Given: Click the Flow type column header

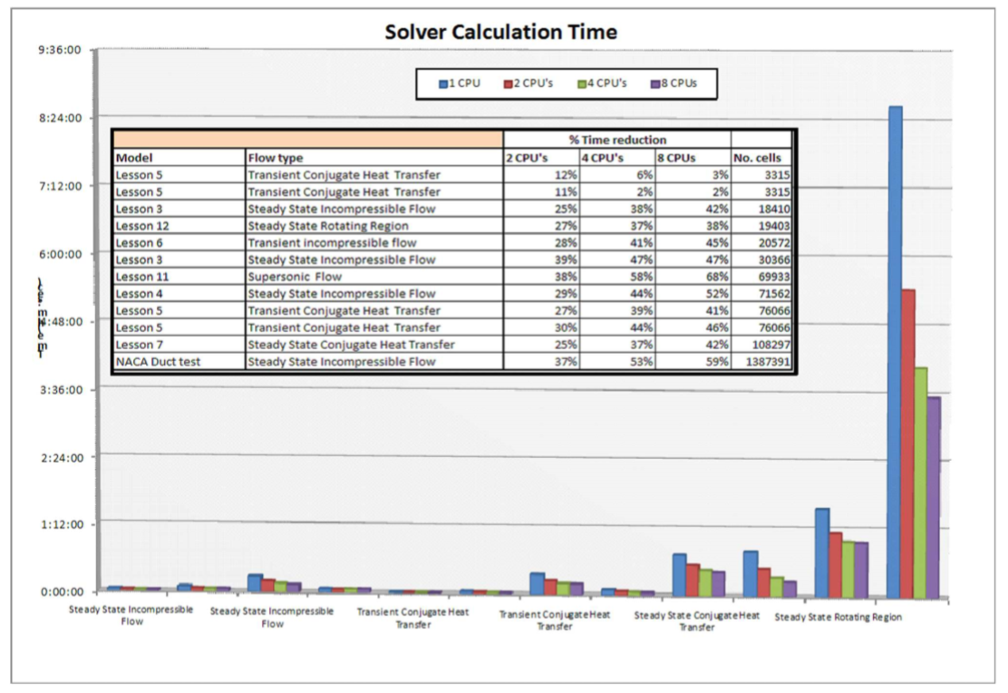Looking at the screenshot, I should (x=276, y=158).
